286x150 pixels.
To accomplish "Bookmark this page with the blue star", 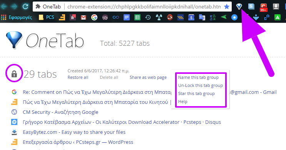I will point(227,7).
